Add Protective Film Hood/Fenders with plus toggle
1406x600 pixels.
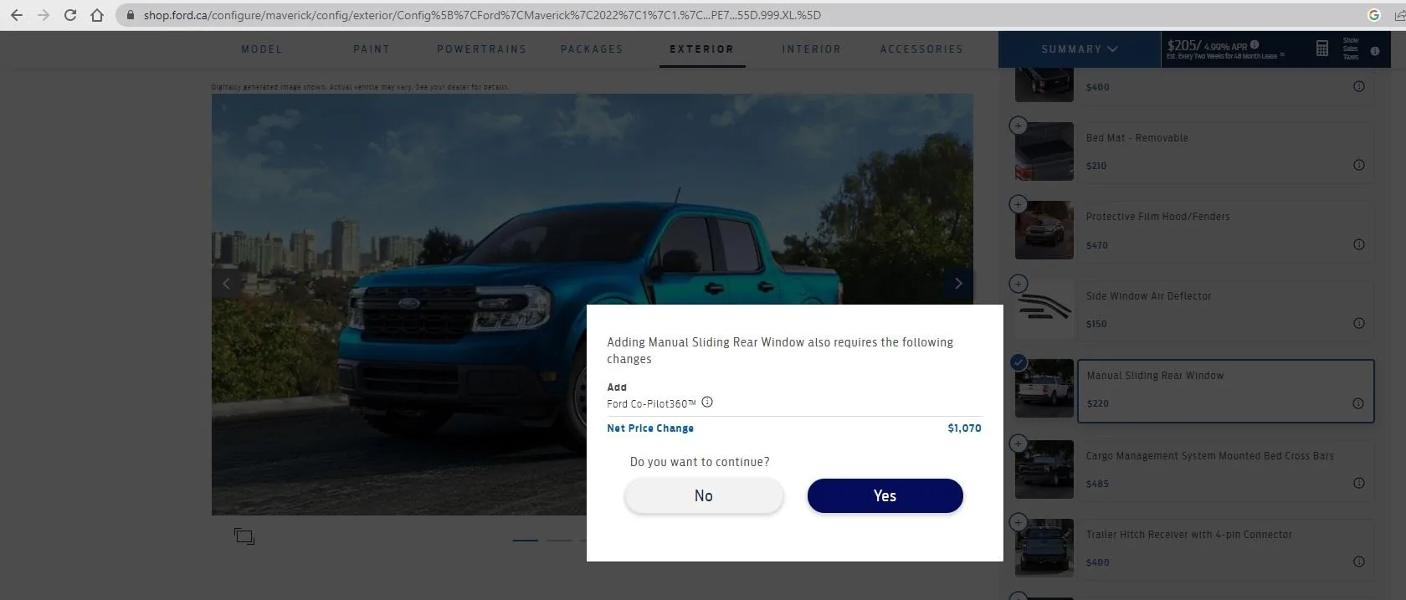(1018, 204)
